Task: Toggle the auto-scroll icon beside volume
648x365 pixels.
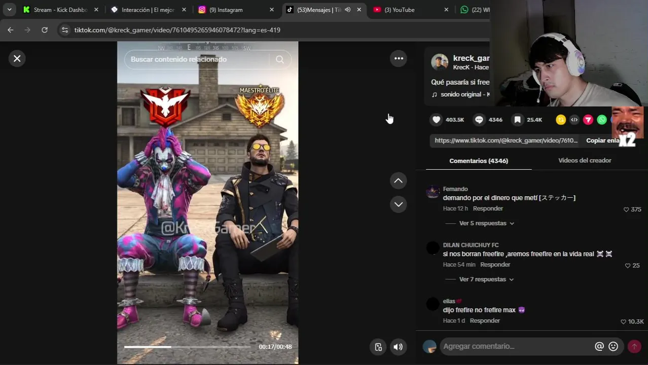Action: click(378, 347)
